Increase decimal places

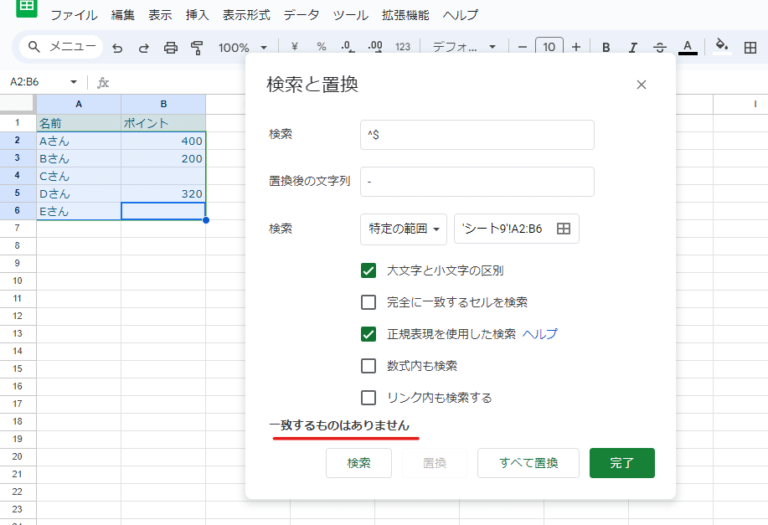(375, 47)
